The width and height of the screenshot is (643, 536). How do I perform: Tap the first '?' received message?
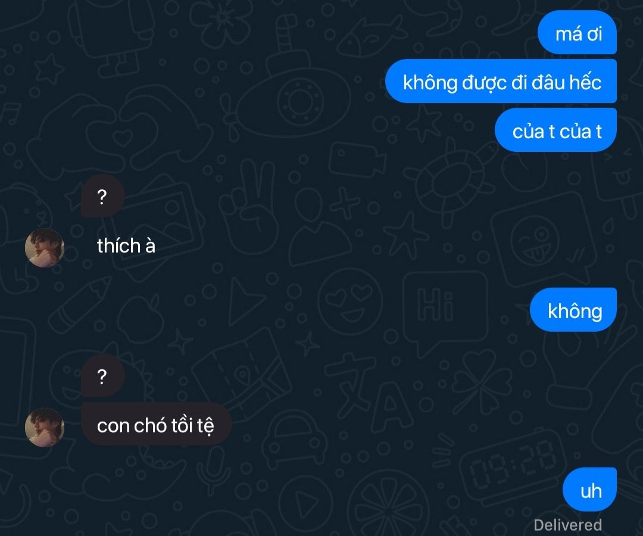coord(102,197)
